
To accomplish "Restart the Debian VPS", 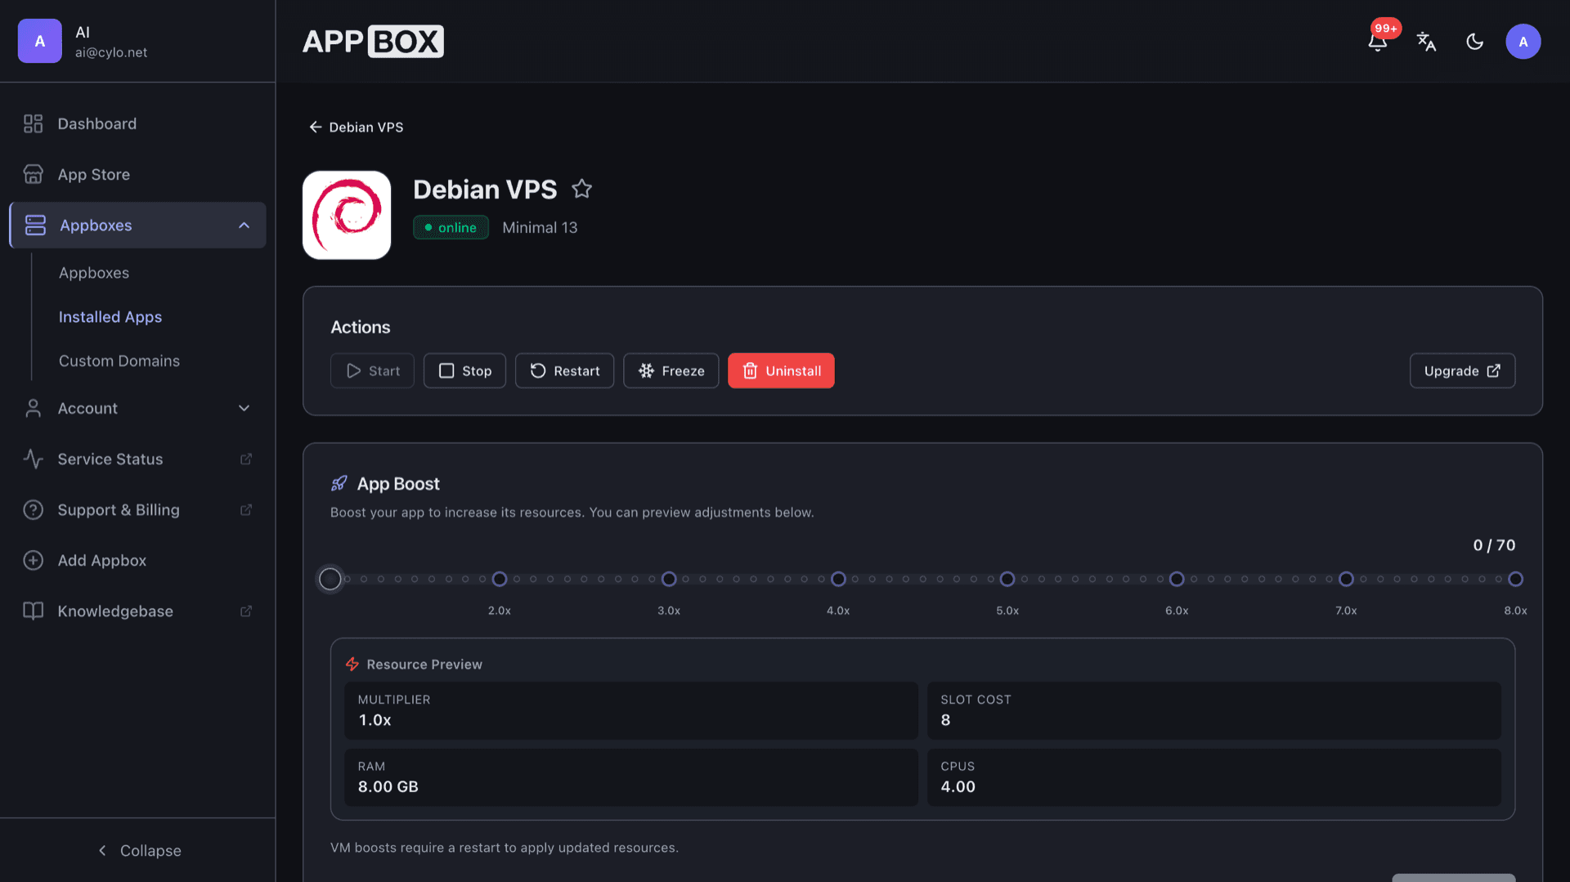I will [564, 371].
